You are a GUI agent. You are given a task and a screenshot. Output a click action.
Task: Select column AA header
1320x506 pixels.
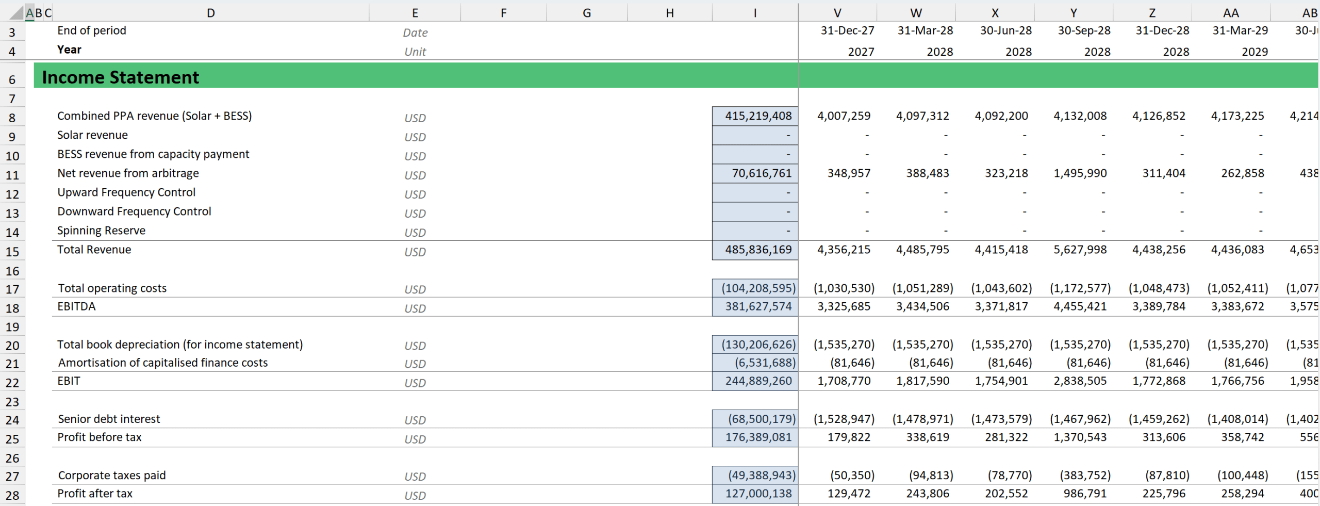[x=1231, y=13]
